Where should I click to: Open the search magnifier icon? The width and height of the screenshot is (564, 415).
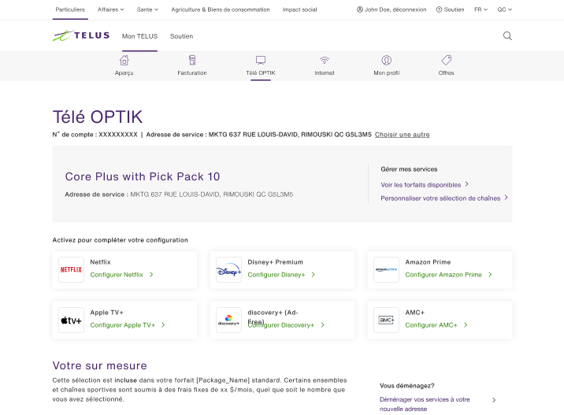point(507,35)
